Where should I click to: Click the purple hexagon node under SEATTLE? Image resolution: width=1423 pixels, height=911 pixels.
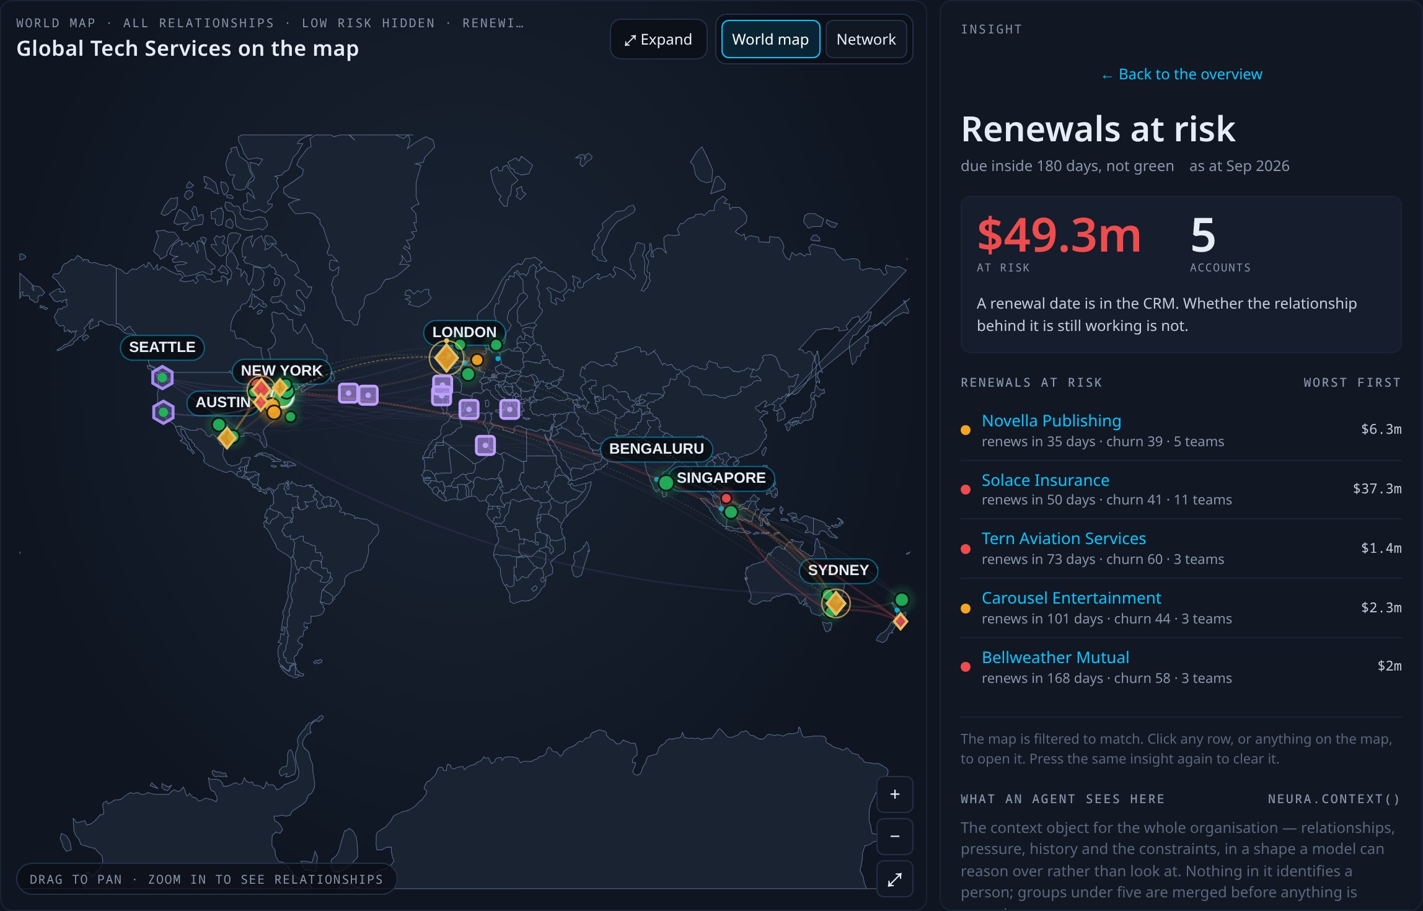(162, 377)
